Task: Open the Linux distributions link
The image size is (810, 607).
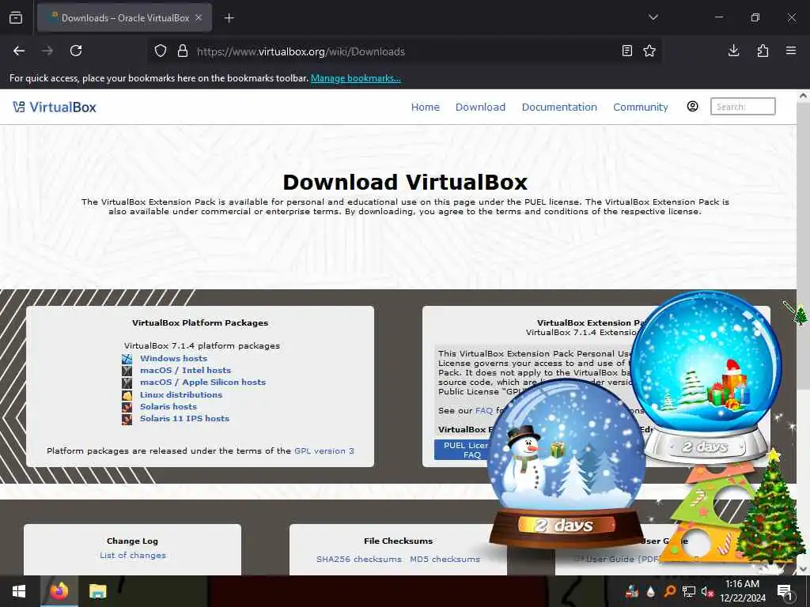Action: (181, 394)
